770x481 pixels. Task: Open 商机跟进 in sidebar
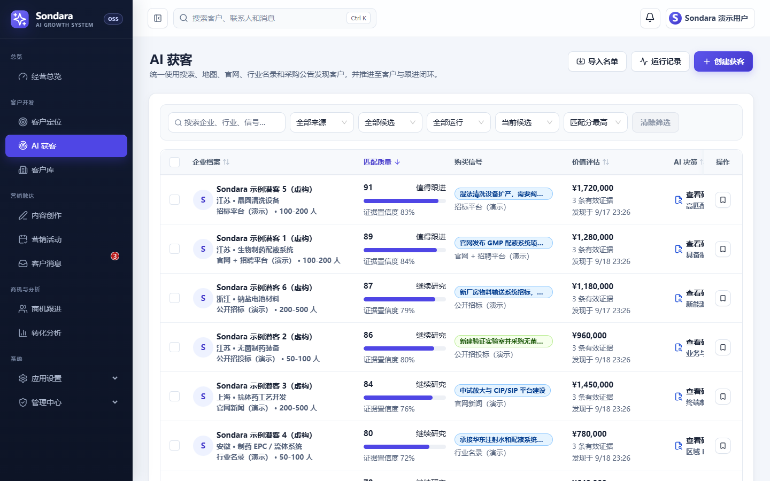(66, 309)
